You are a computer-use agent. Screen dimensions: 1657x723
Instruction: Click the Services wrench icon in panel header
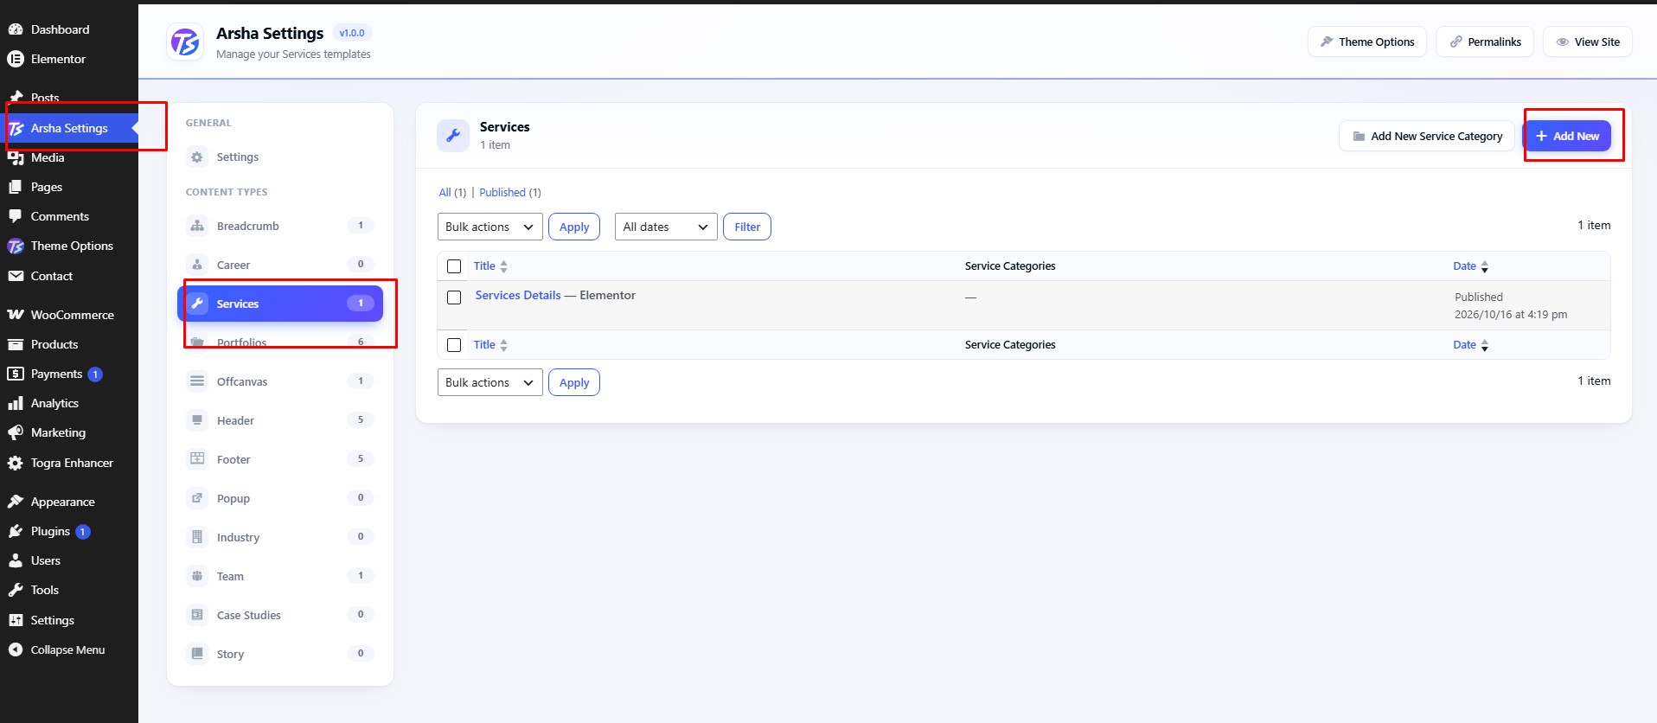tap(453, 136)
